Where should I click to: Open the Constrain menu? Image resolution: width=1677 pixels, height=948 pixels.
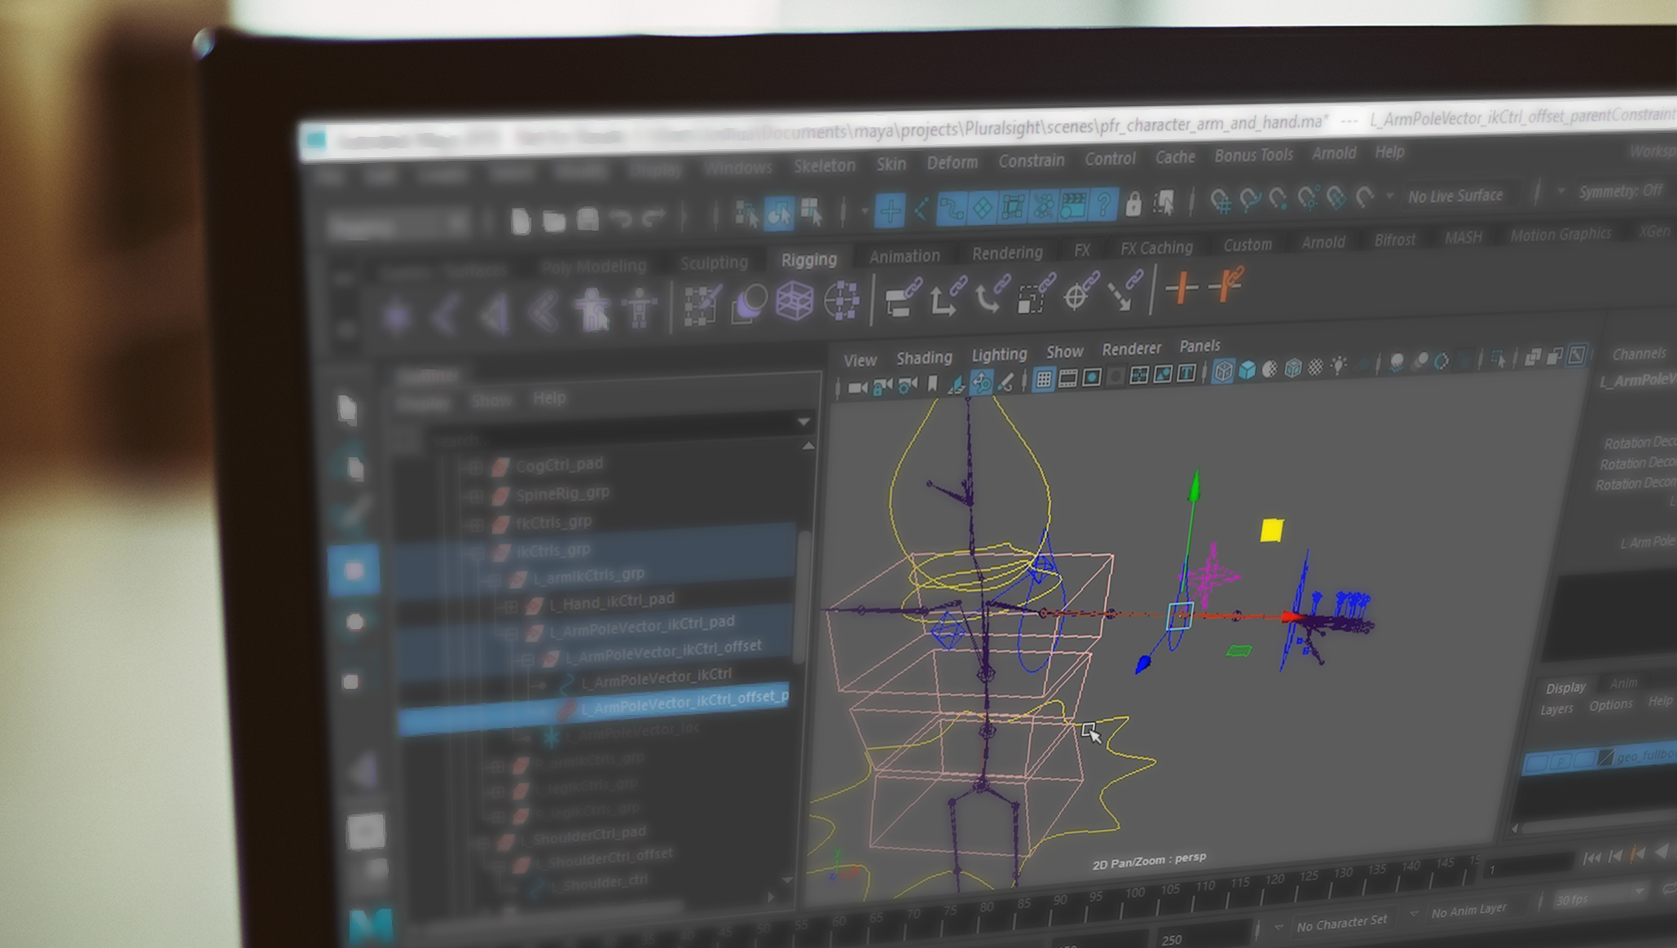pyautogui.click(x=1032, y=161)
